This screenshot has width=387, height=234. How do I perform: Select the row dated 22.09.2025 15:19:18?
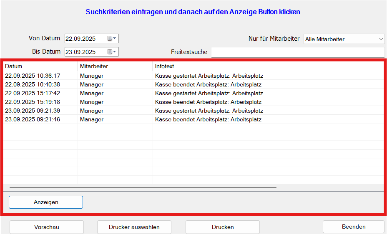pyautogui.click(x=193, y=102)
